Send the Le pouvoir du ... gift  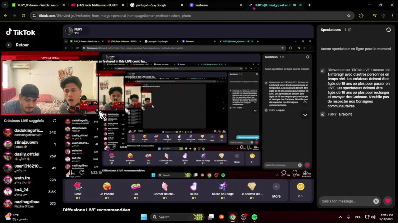pyautogui.click(x=252, y=190)
